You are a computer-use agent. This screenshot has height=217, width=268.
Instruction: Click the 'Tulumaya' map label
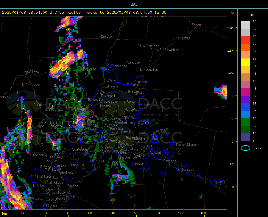[x=111, y=86]
